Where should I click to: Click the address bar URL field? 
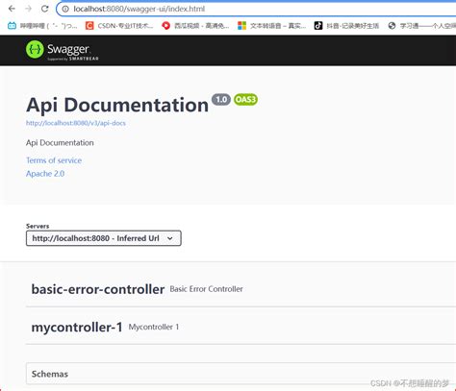257,9
